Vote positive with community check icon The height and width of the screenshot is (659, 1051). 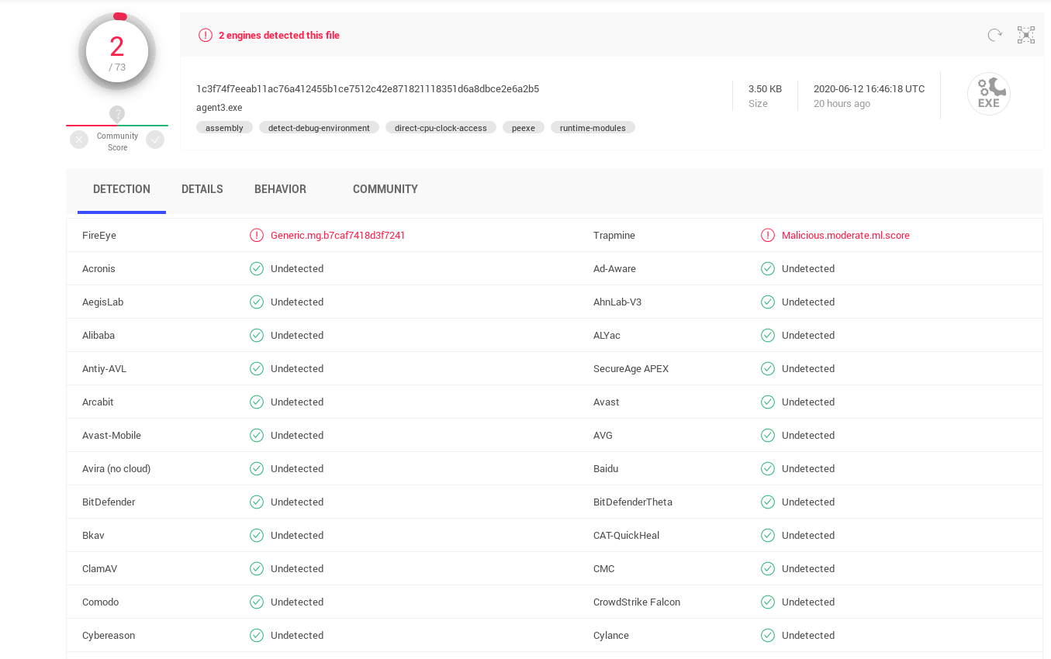[155, 140]
